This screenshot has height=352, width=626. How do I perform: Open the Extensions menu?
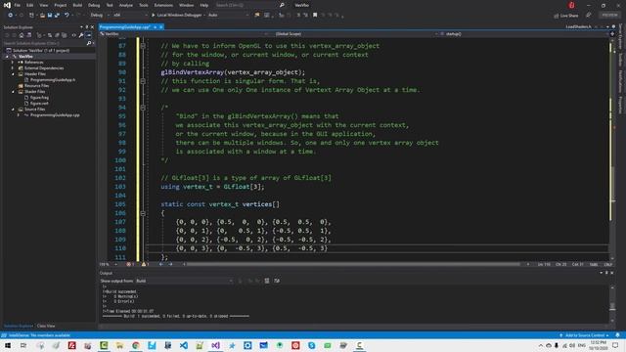163,5
